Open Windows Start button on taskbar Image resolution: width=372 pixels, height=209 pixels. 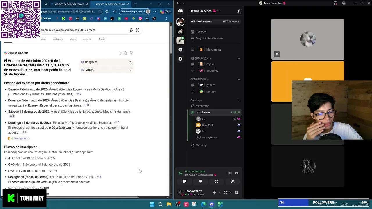(x=152, y=204)
